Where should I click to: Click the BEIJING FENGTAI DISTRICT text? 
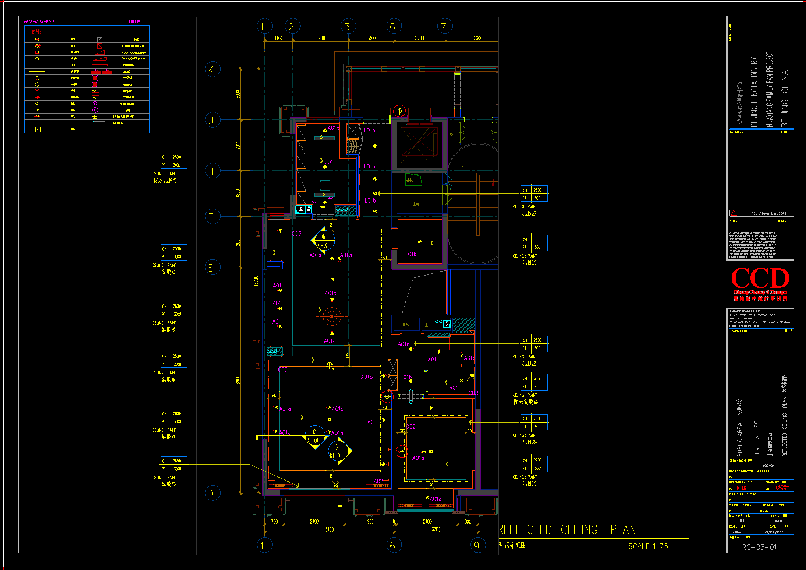(754, 90)
